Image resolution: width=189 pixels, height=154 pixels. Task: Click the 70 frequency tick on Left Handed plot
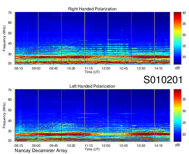[x=10, y=90]
